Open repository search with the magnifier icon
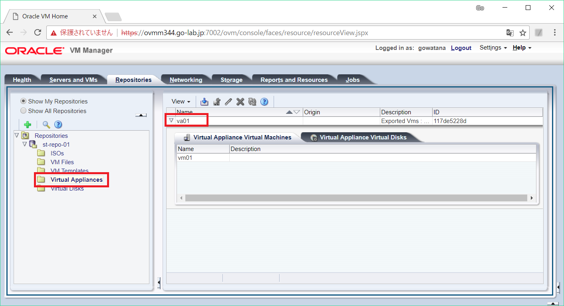The width and height of the screenshot is (564, 306). (46, 124)
